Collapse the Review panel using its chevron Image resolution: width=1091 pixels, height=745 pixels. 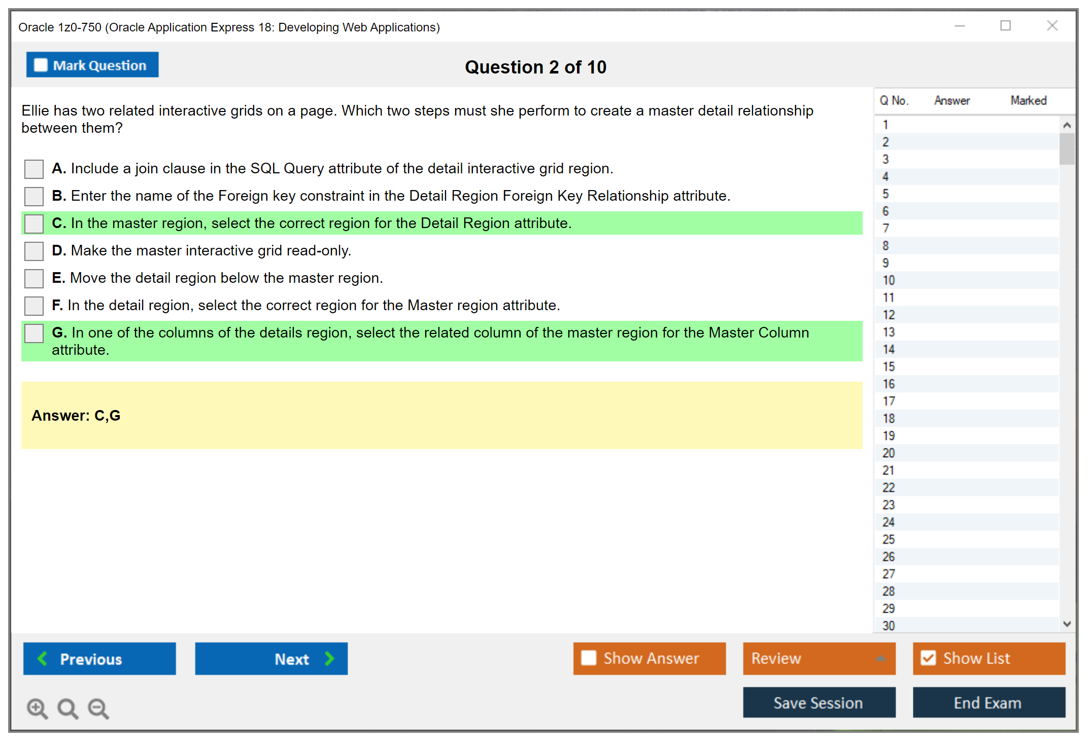(881, 658)
